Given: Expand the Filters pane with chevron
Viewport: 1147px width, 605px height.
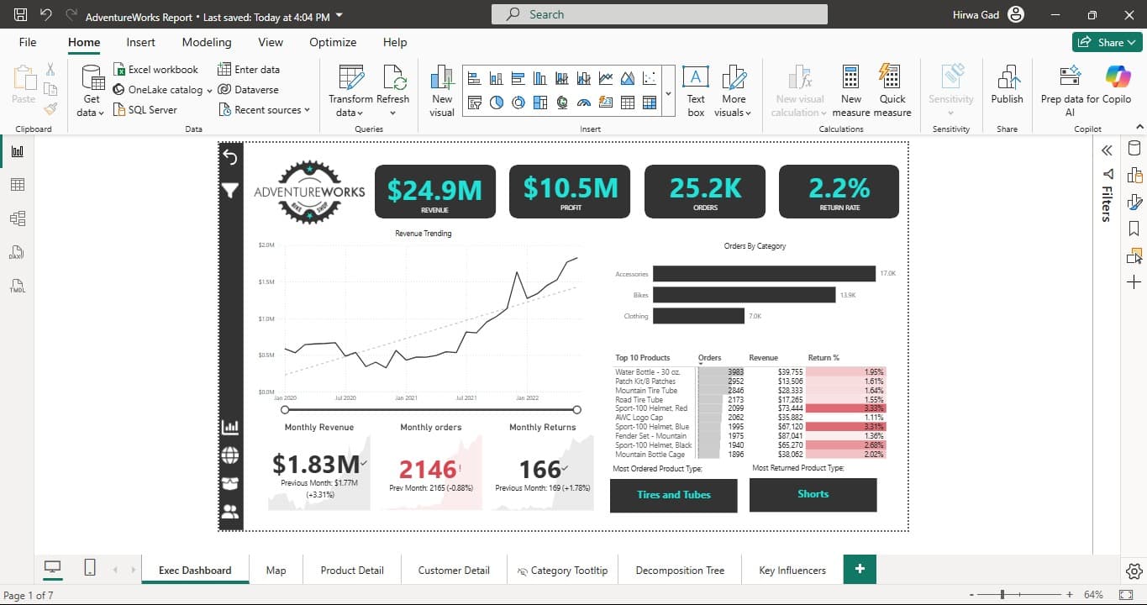Looking at the screenshot, I should pyautogui.click(x=1107, y=150).
